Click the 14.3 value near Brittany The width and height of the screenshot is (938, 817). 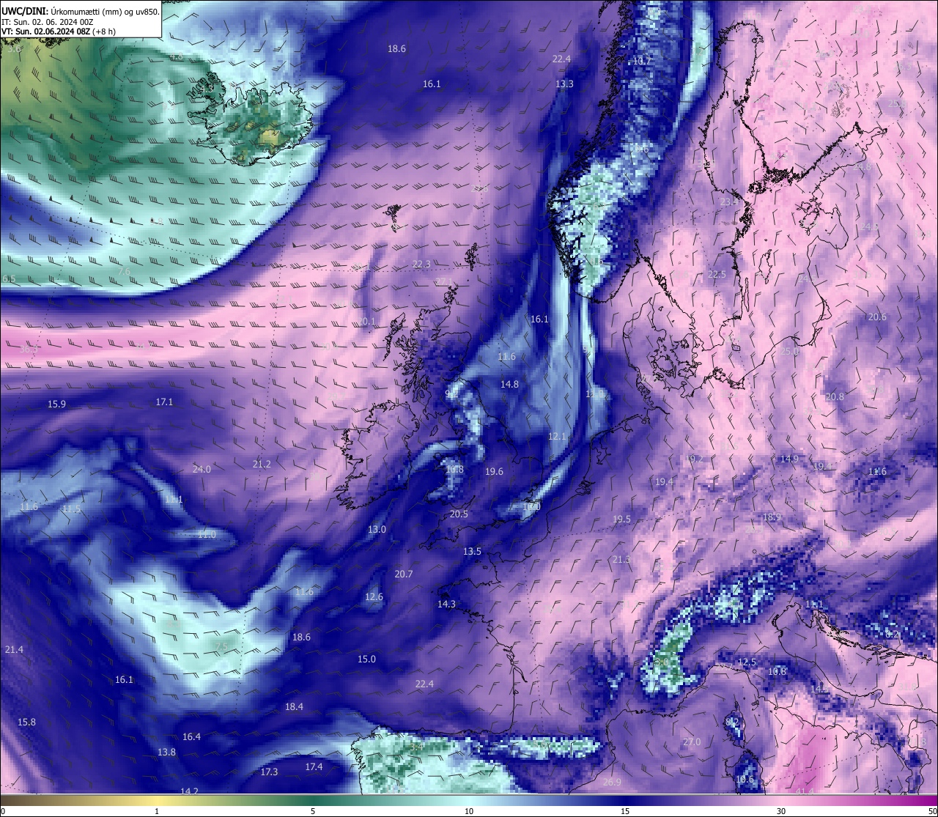click(x=446, y=605)
